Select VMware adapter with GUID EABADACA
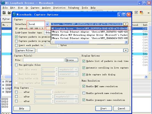This screenshot has height=114, width=152. (90, 38)
